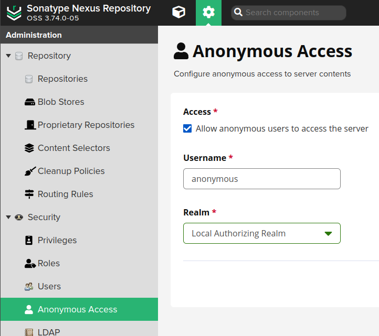Click the Blob Stores drive icon
The height and width of the screenshot is (336, 379).
[30, 102]
